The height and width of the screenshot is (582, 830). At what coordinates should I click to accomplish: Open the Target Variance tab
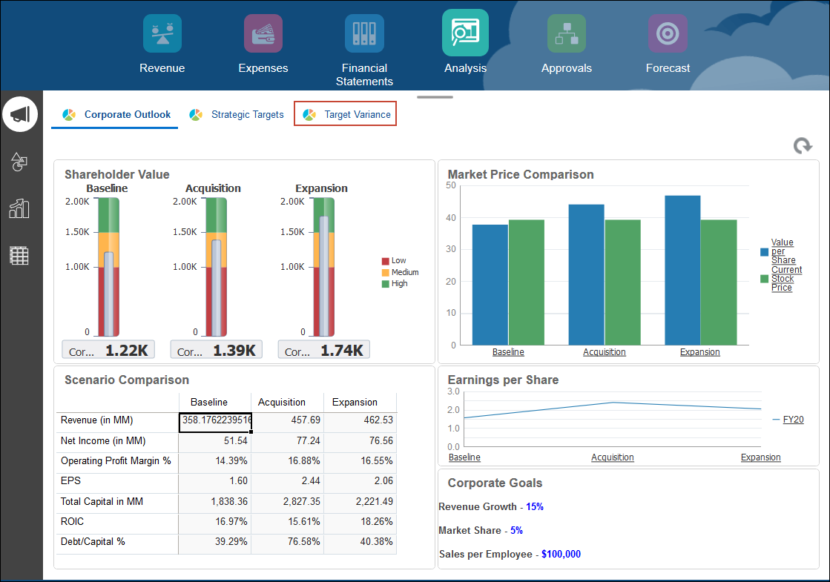(355, 114)
